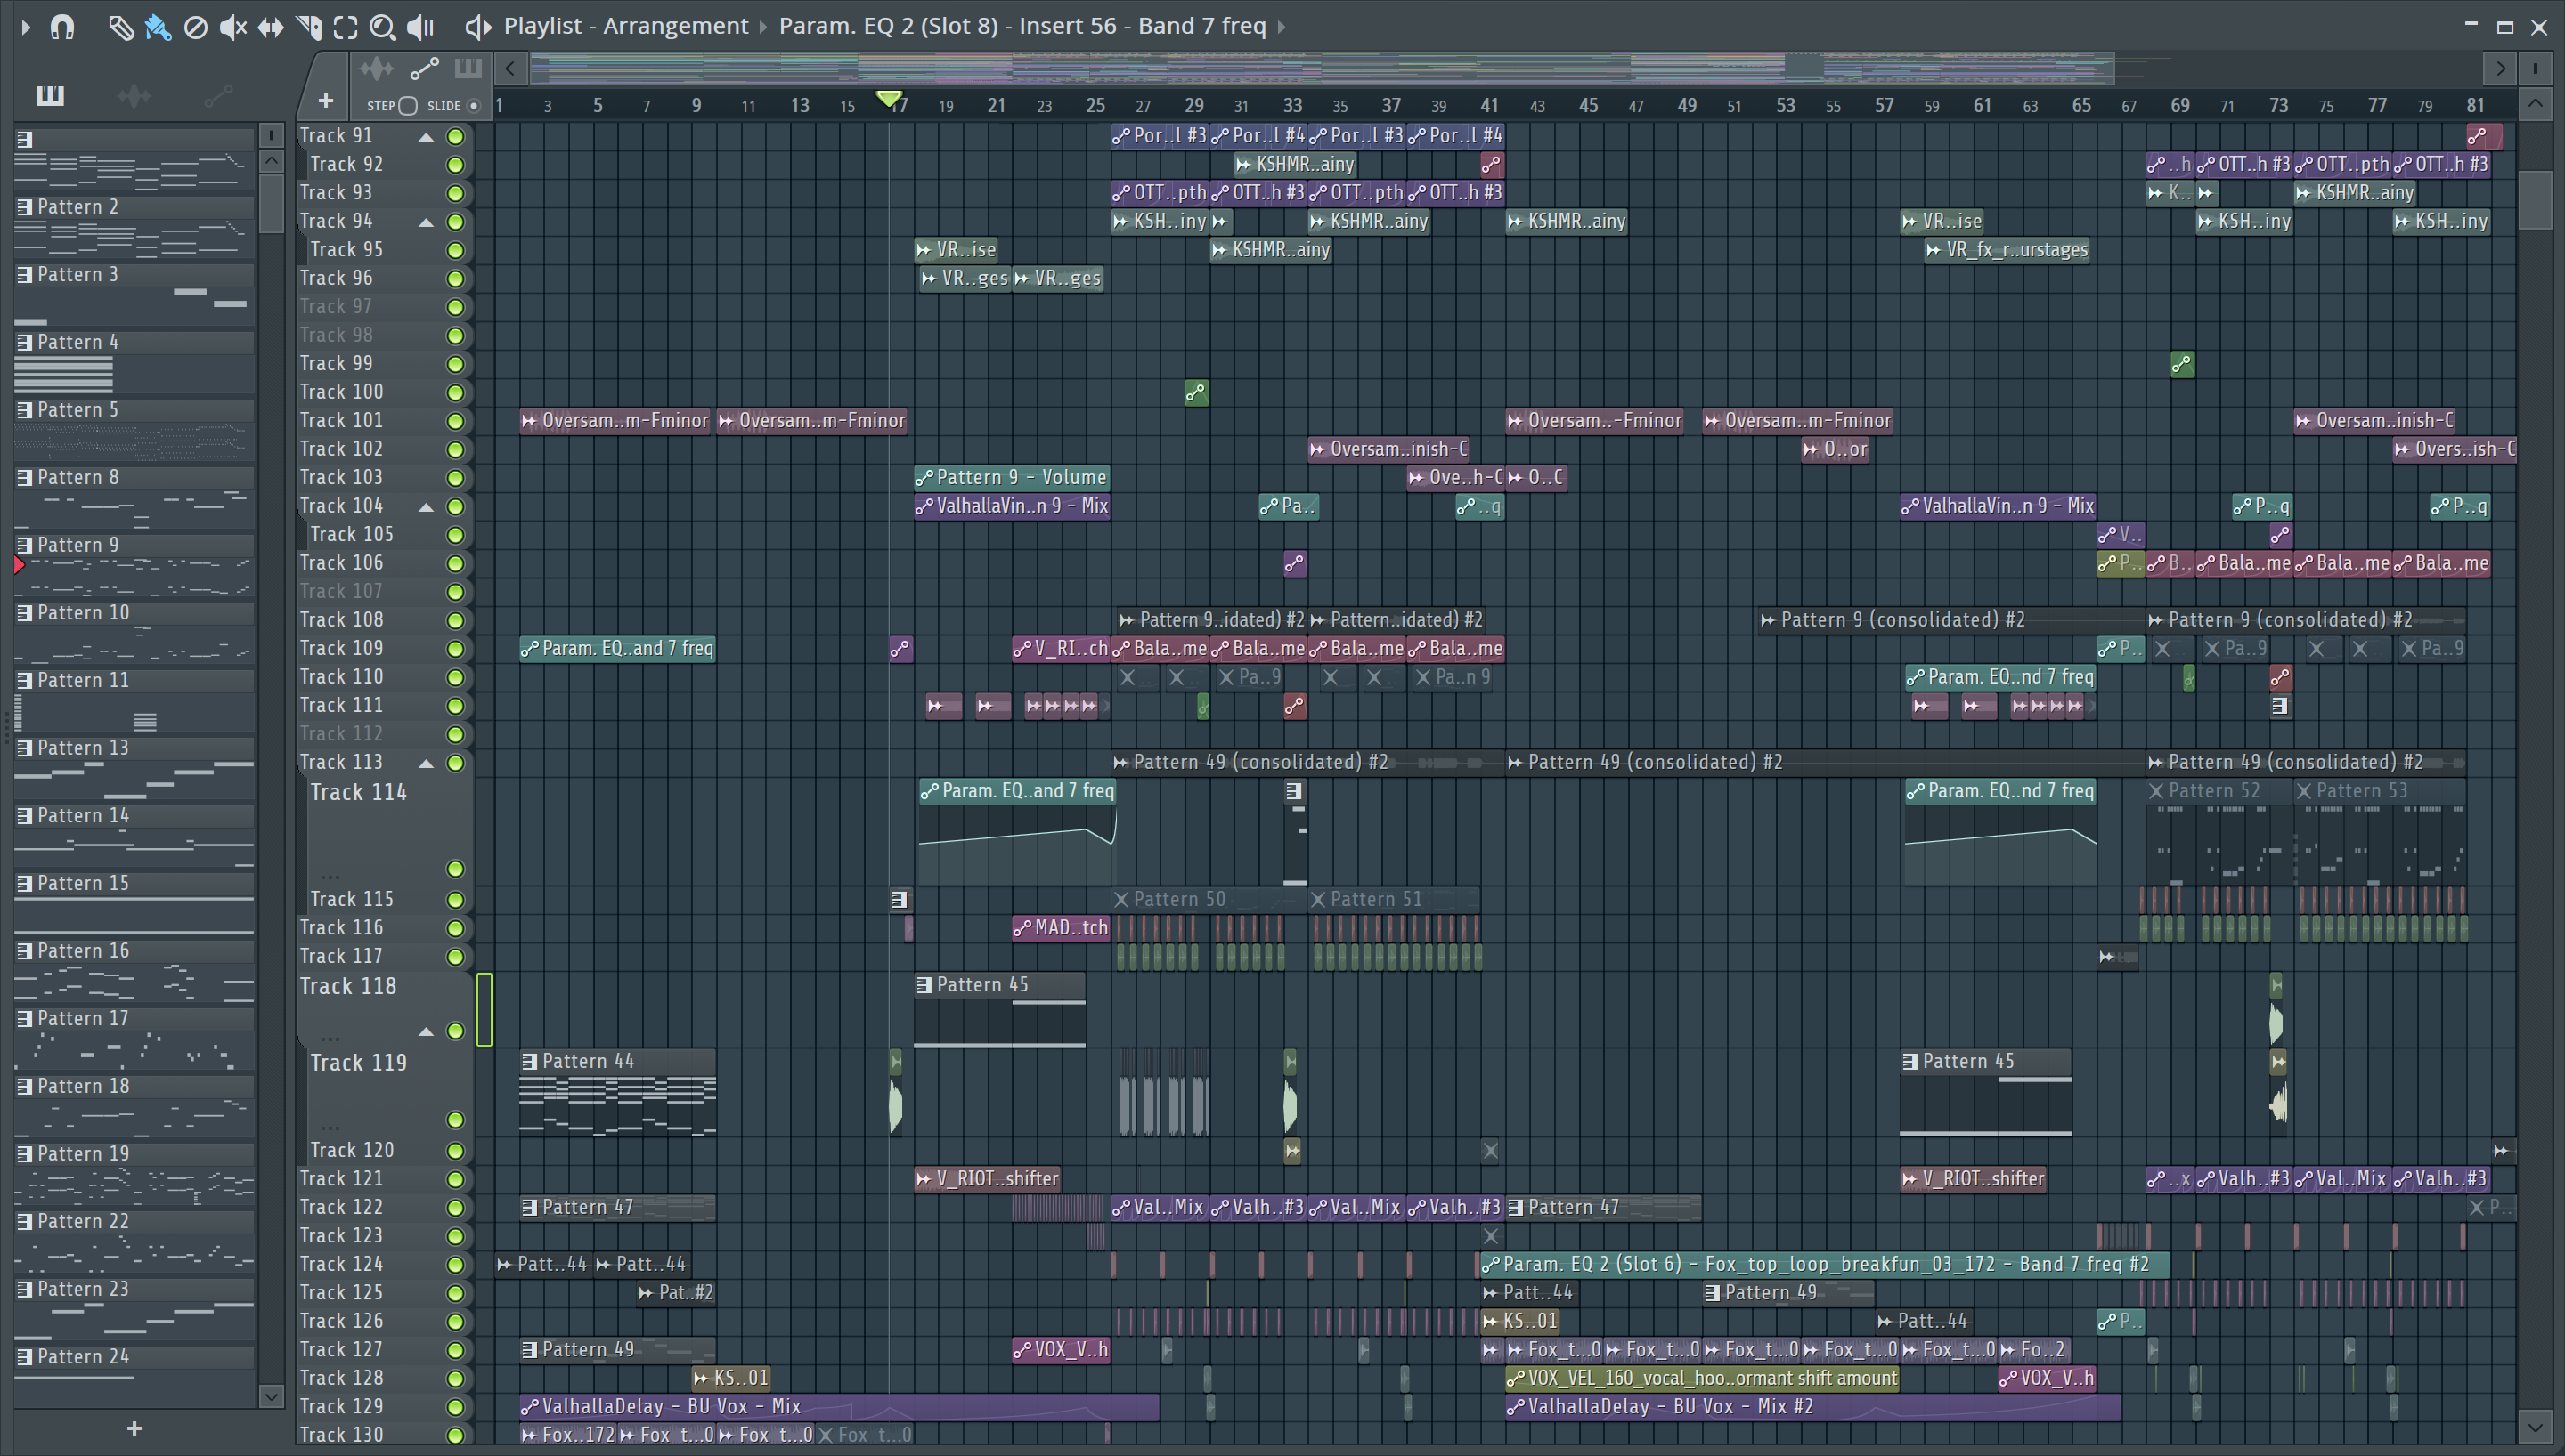Focus audio clips waveform icon above ruler

tap(376, 69)
